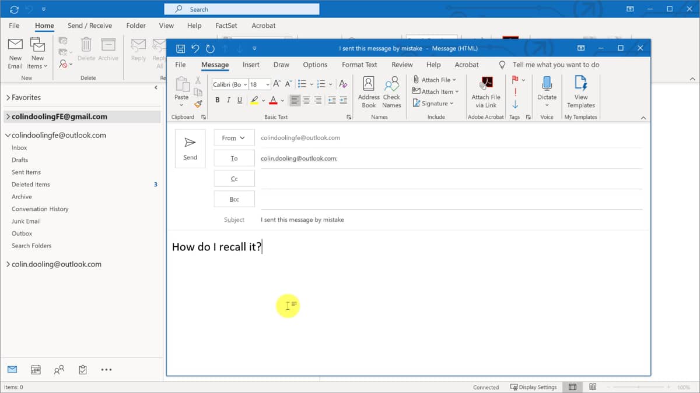This screenshot has width=700, height=393.
Task: Open the Review tab
Action: point(402,65)
